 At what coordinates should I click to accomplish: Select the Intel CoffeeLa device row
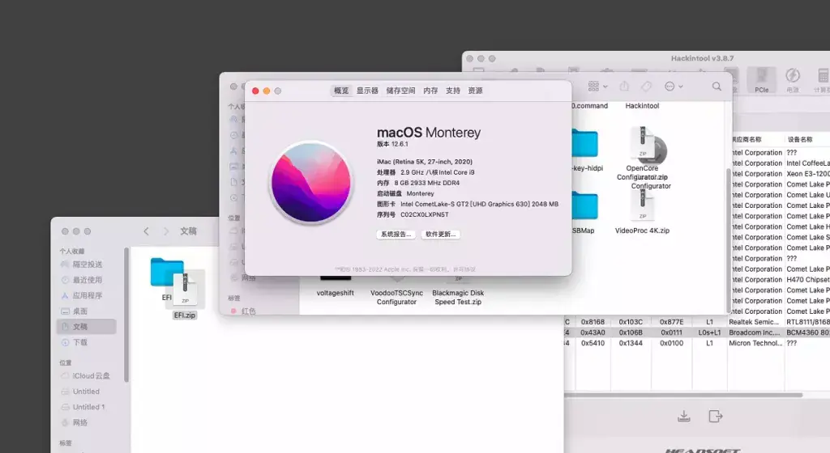coord(781,163)
